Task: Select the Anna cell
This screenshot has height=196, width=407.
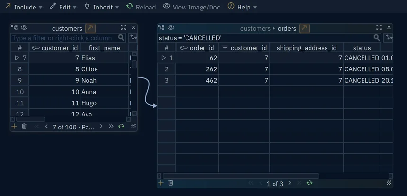Action: [x=104, y=92]
